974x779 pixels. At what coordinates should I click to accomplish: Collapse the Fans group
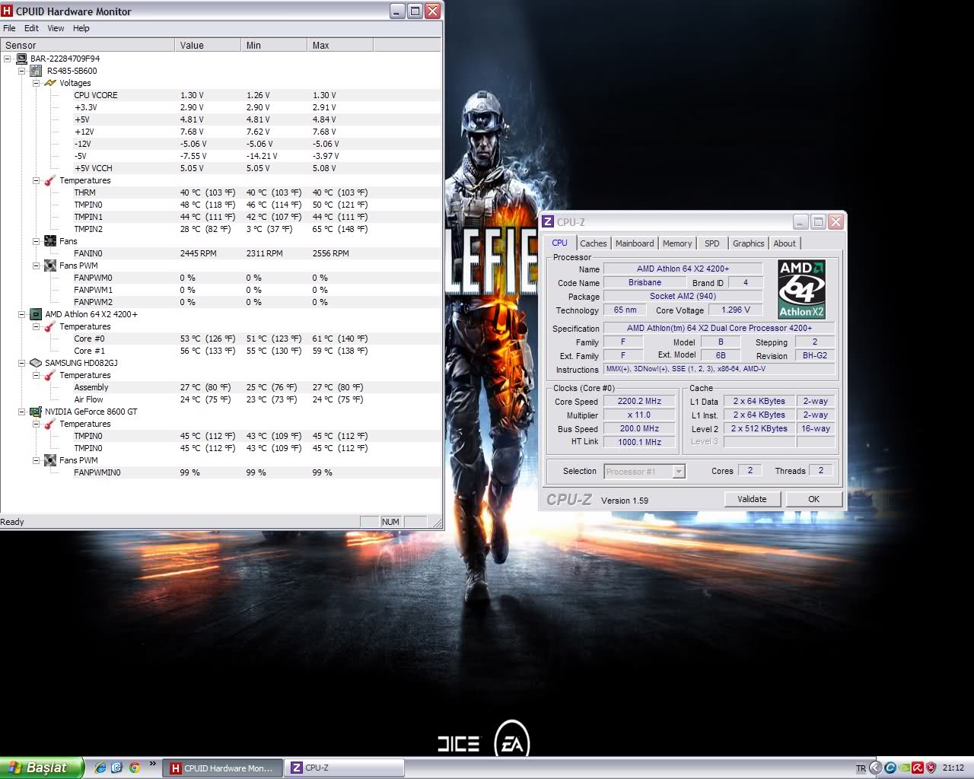(36, 241)
